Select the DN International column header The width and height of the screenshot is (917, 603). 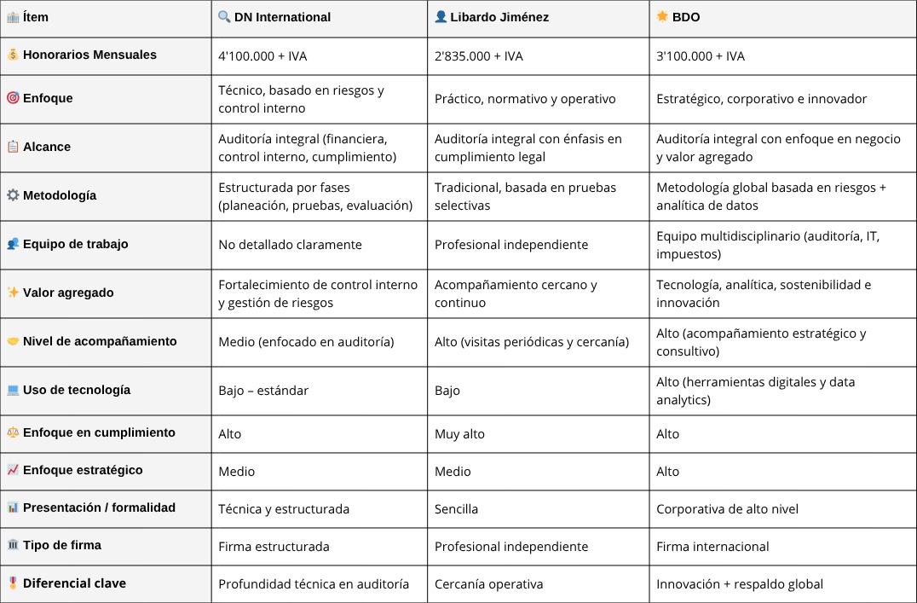320,19
